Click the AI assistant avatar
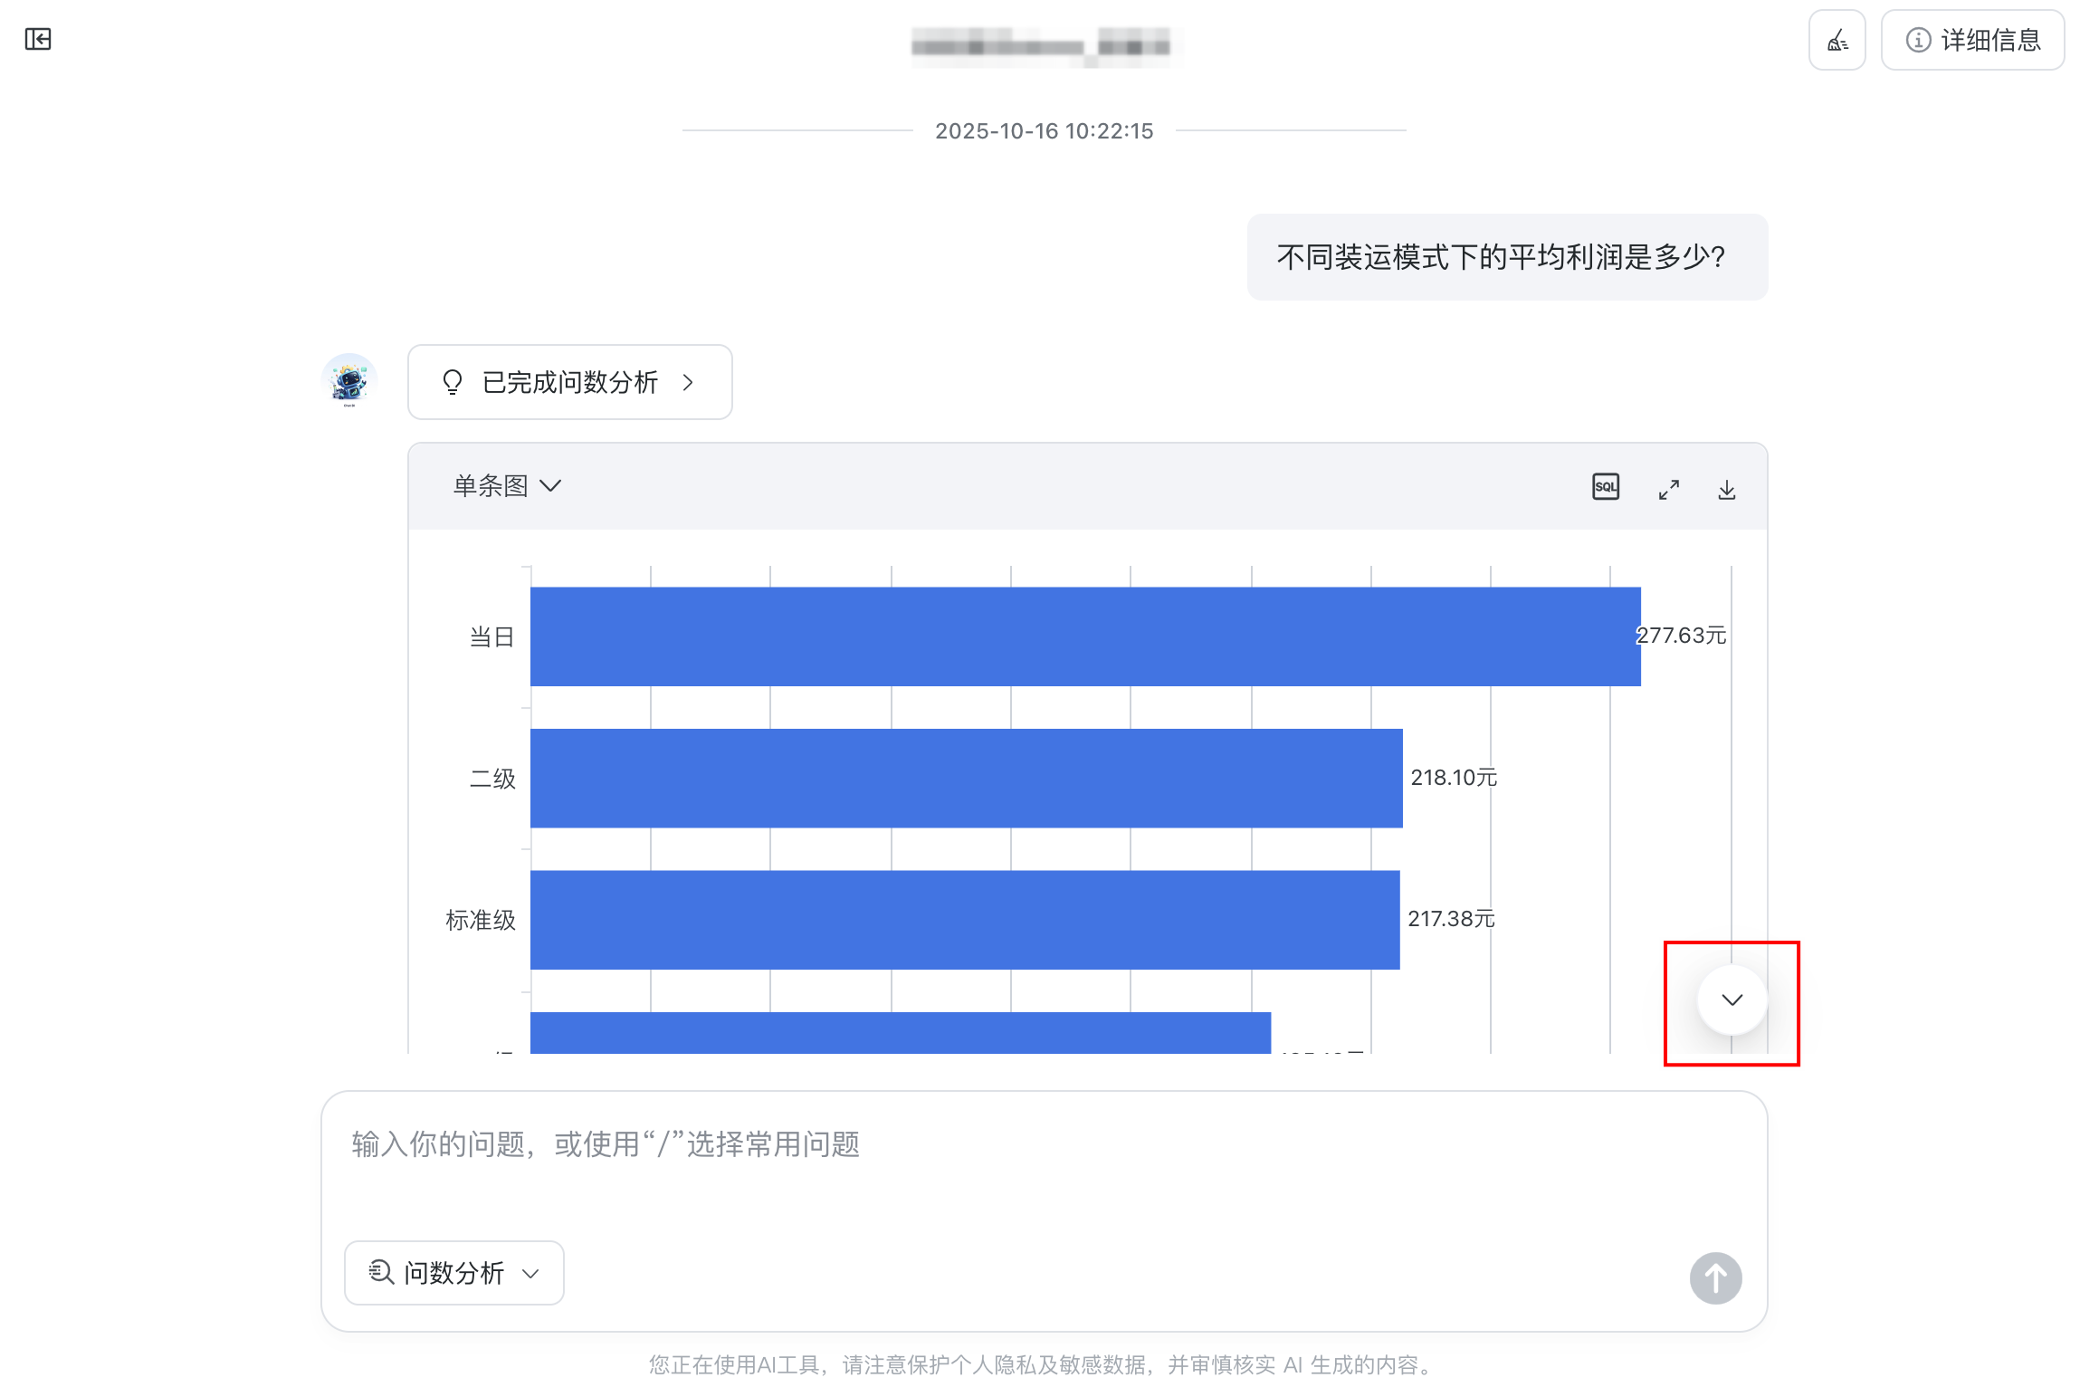The height and width of the screenshot is (1387, 2080). 349,381
